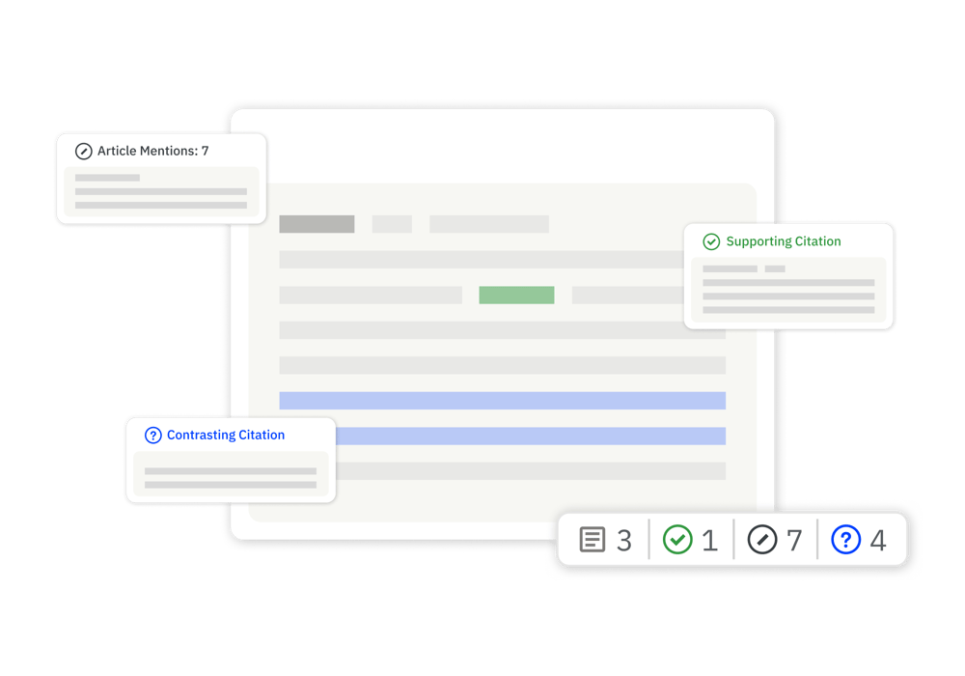Image resolution: width=965 pixels, height=676 pixels.
Task: Select the count 3 next to document icon
Action: tap(623, 541)
